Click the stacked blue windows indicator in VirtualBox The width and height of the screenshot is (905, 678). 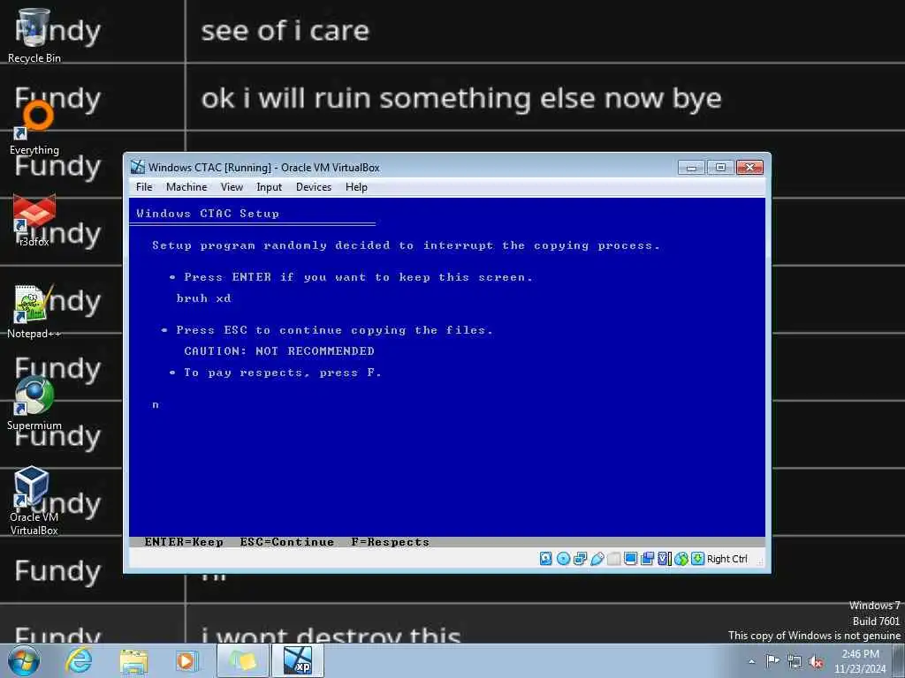[648, 559]
